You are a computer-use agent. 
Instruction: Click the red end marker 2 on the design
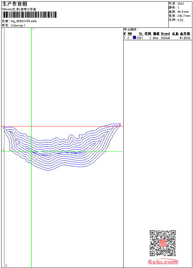coord(120,125)
